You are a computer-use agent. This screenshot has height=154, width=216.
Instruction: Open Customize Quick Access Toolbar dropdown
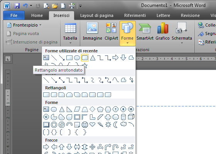[81, 6]
